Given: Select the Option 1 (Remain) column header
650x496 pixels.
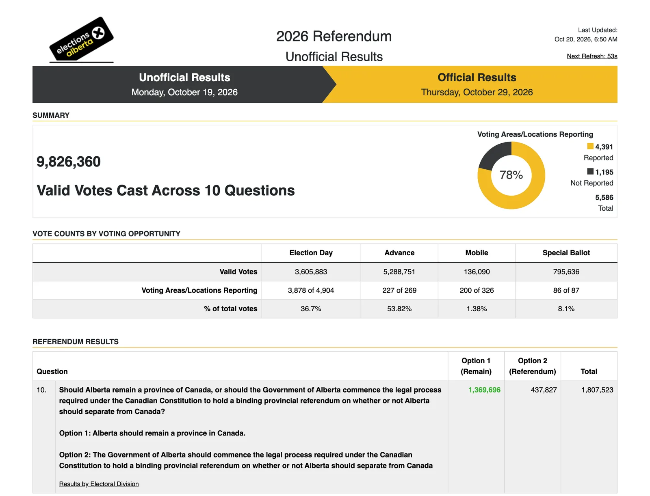Looking at the screenshot, I should click(x=476, y=366).
